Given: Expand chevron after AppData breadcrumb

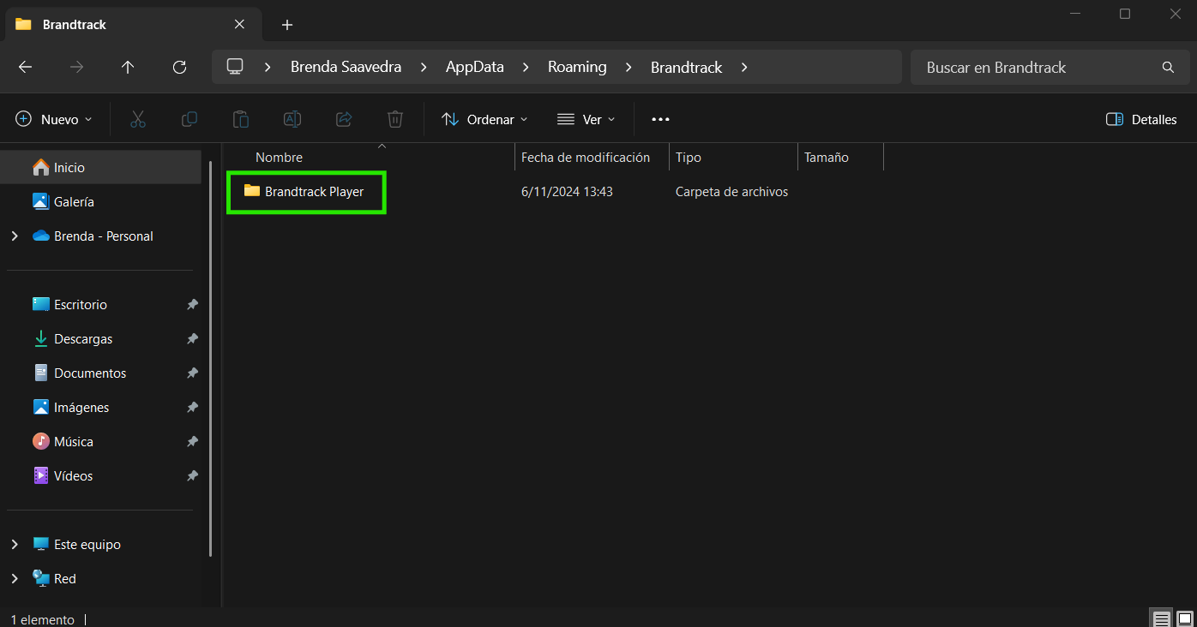Looking at the screenshot, I should (x=526, y=67).
